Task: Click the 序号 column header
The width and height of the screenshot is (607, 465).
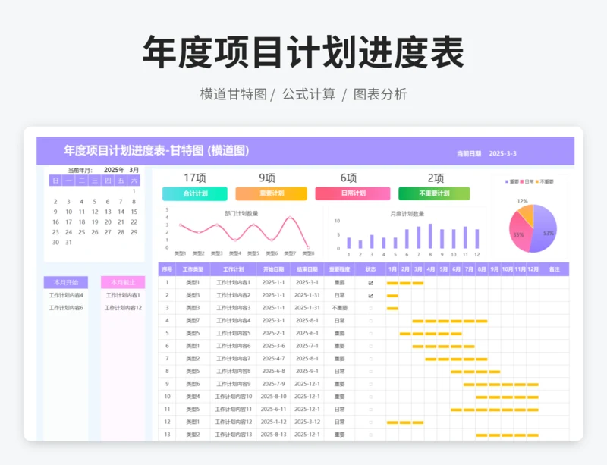Action: pyautogui.click(x=167, y=269)
